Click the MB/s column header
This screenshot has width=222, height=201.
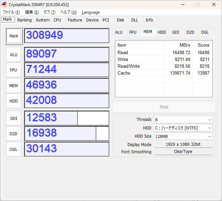[178, 45]
